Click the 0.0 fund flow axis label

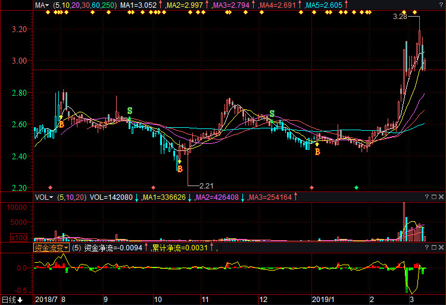coord(22,268)
